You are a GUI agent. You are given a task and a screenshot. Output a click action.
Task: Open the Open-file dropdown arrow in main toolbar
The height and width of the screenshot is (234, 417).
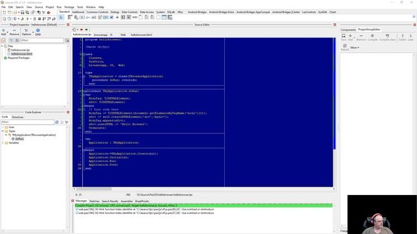point(19,12)
